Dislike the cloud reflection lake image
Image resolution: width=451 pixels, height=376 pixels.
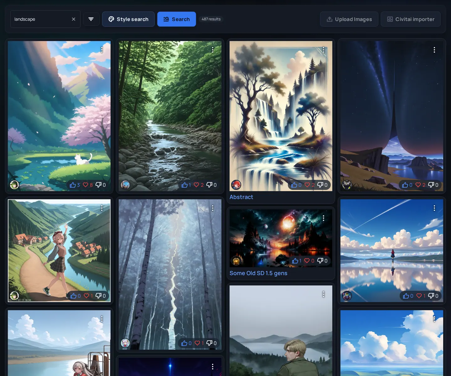pos(433,296)
